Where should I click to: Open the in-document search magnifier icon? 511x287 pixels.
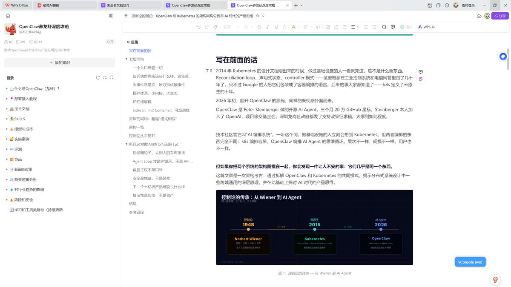[x=384, y=27]
